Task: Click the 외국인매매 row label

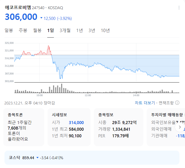Action: (x=161, y=129)
